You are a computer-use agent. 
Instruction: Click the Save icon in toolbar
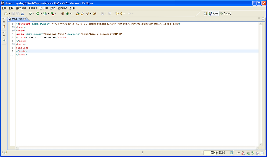[13, 14]
